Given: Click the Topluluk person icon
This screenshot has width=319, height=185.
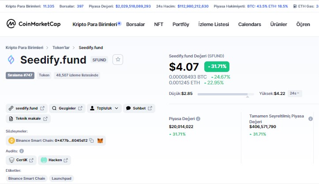Looking at the screenshot, I should coord(92,108).
